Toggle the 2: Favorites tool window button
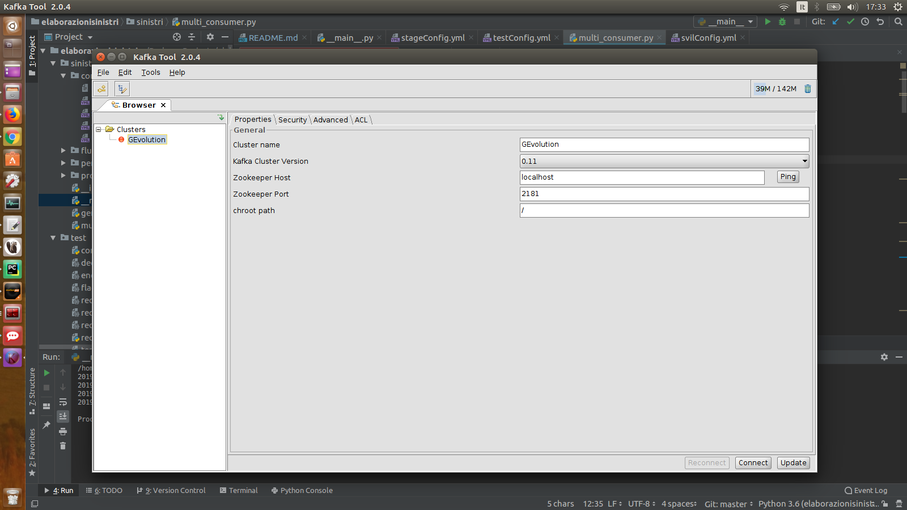This screenshot has width=907, height=510. coord(32,452)
